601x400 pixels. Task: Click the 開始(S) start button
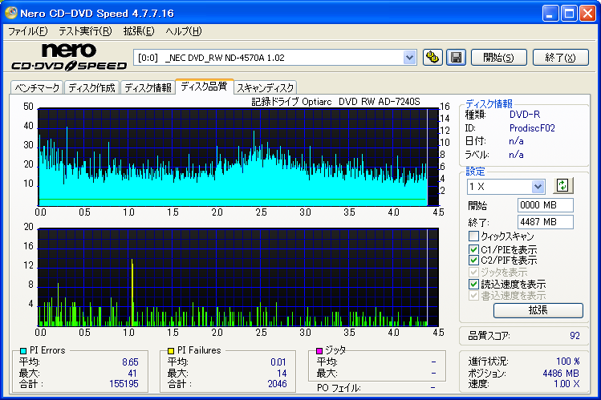coord(498,58)
